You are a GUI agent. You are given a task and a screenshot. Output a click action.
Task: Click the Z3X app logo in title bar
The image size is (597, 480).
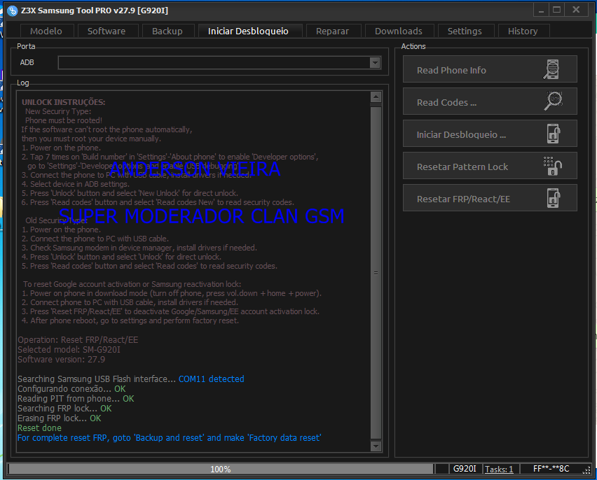click(12, 10)
